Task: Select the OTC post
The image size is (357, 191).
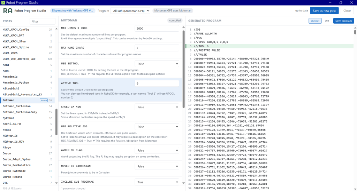Action: (27, 183)
